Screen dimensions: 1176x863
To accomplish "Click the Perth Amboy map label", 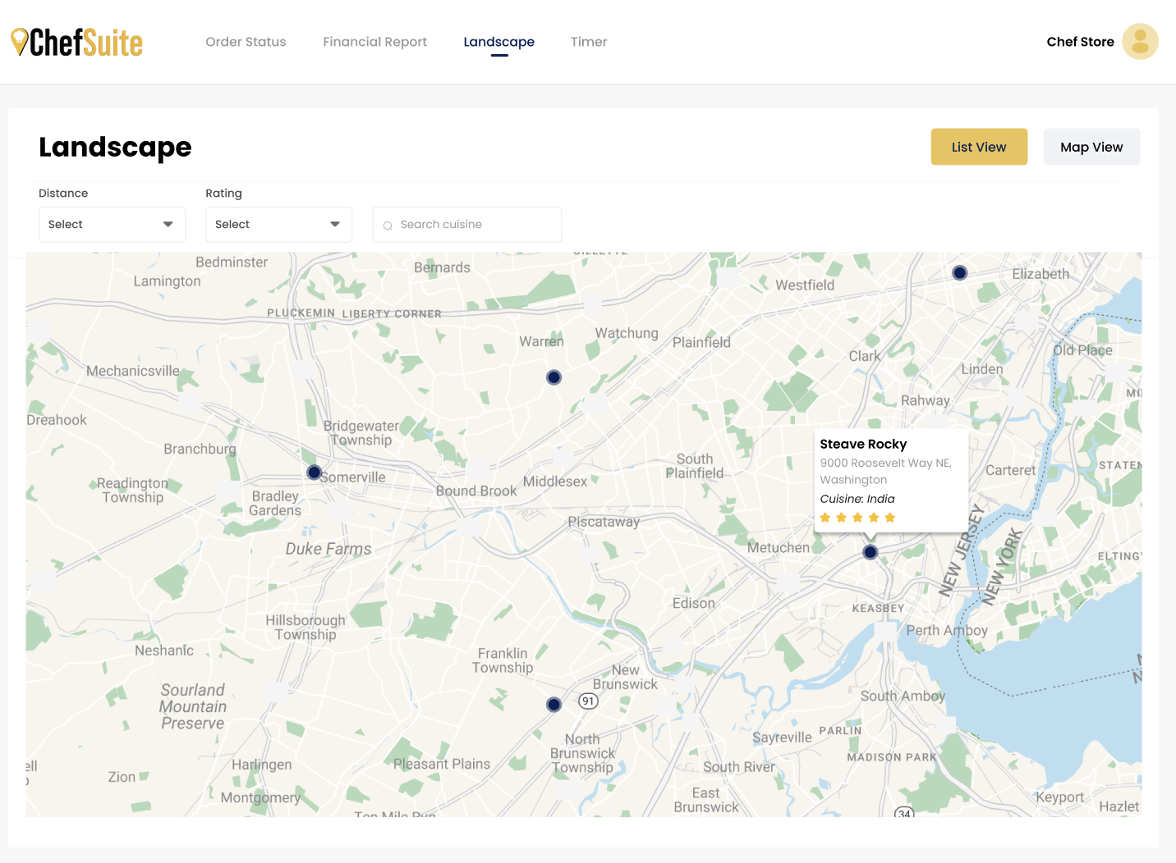I will pos(947,631).
